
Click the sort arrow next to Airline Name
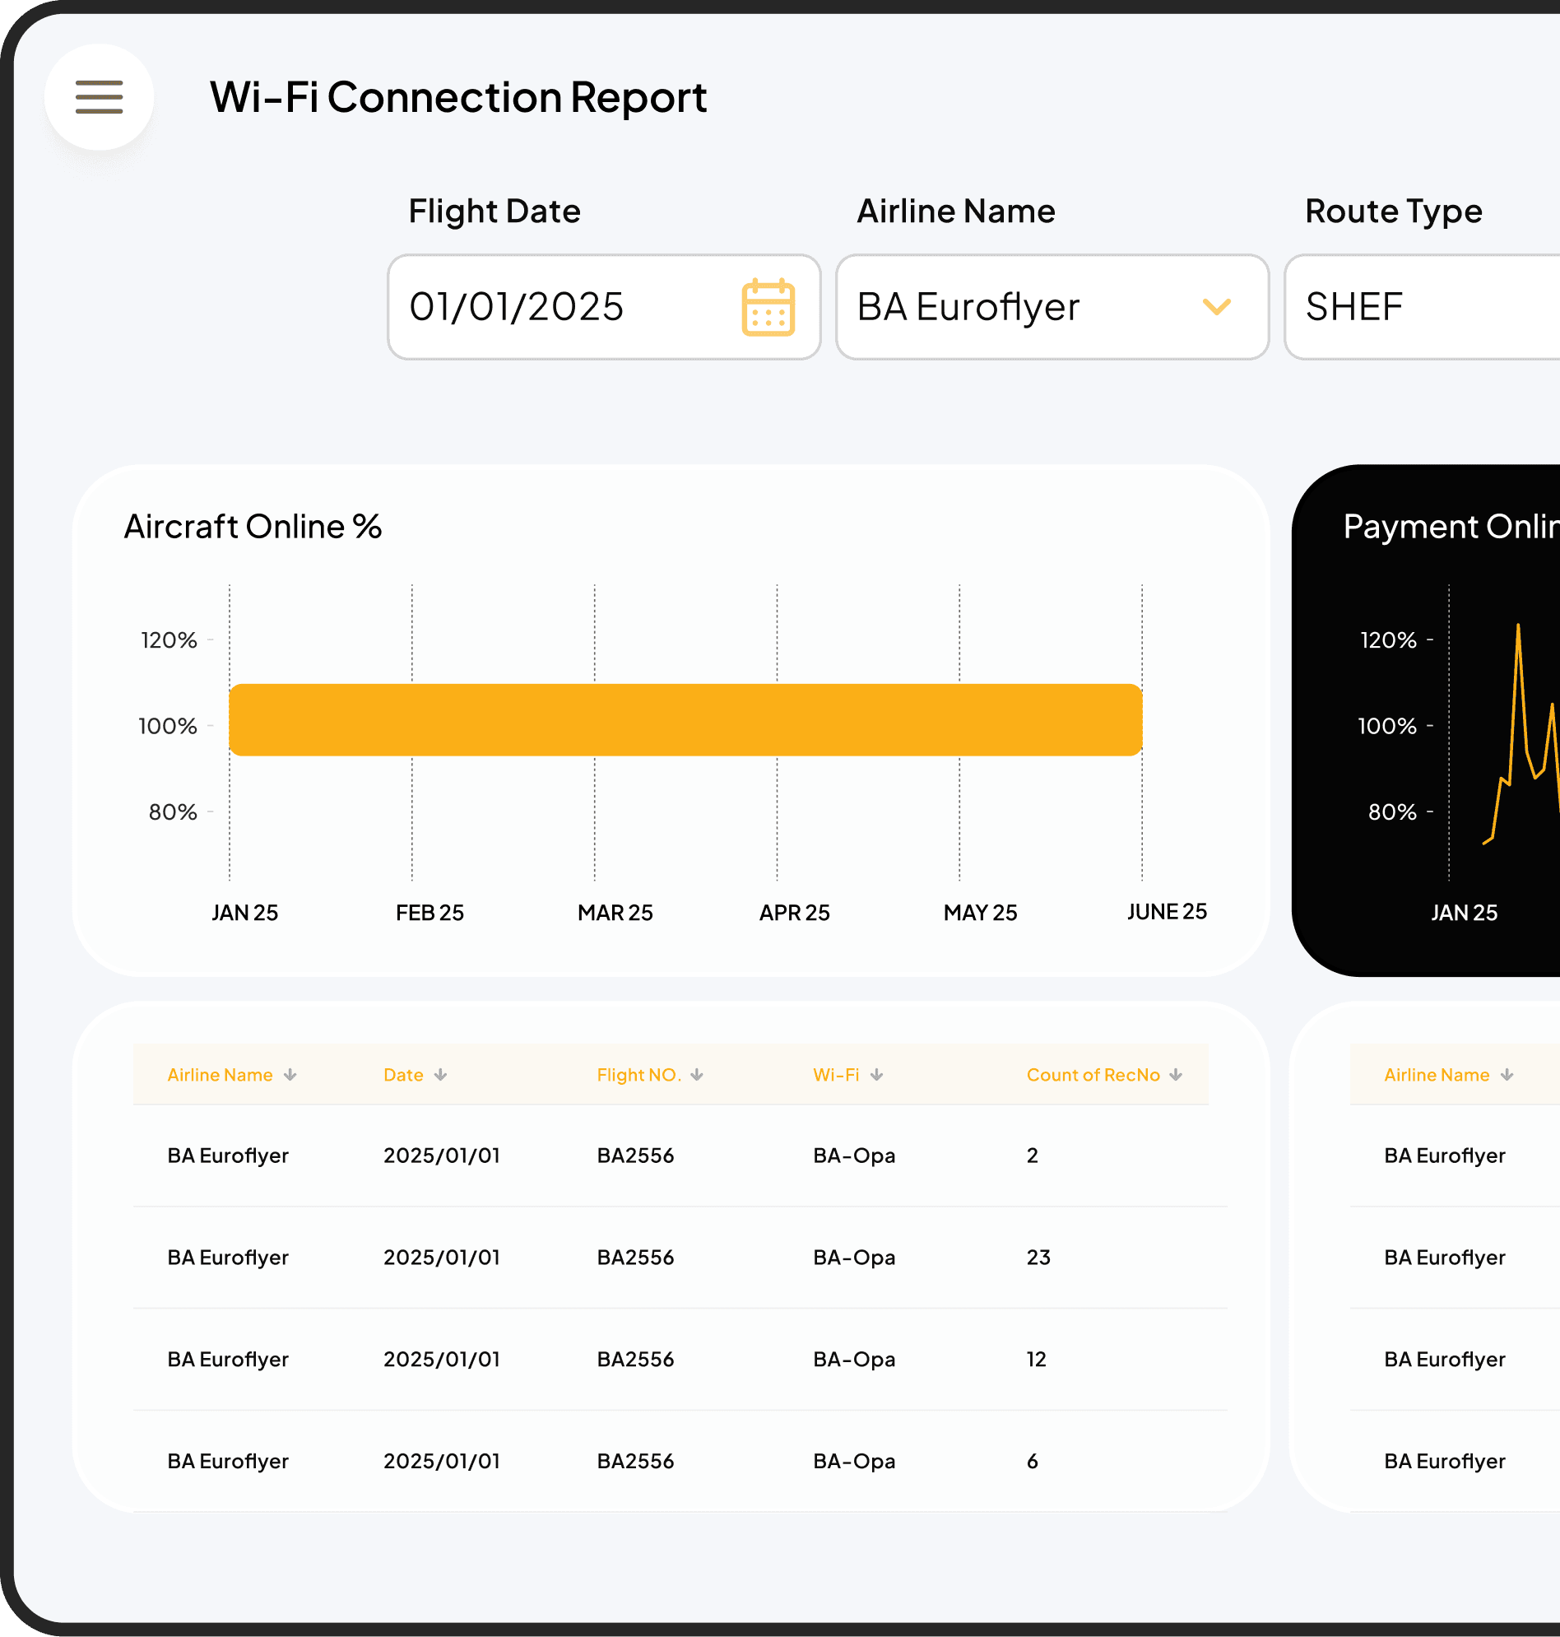tap(290, 1074)
